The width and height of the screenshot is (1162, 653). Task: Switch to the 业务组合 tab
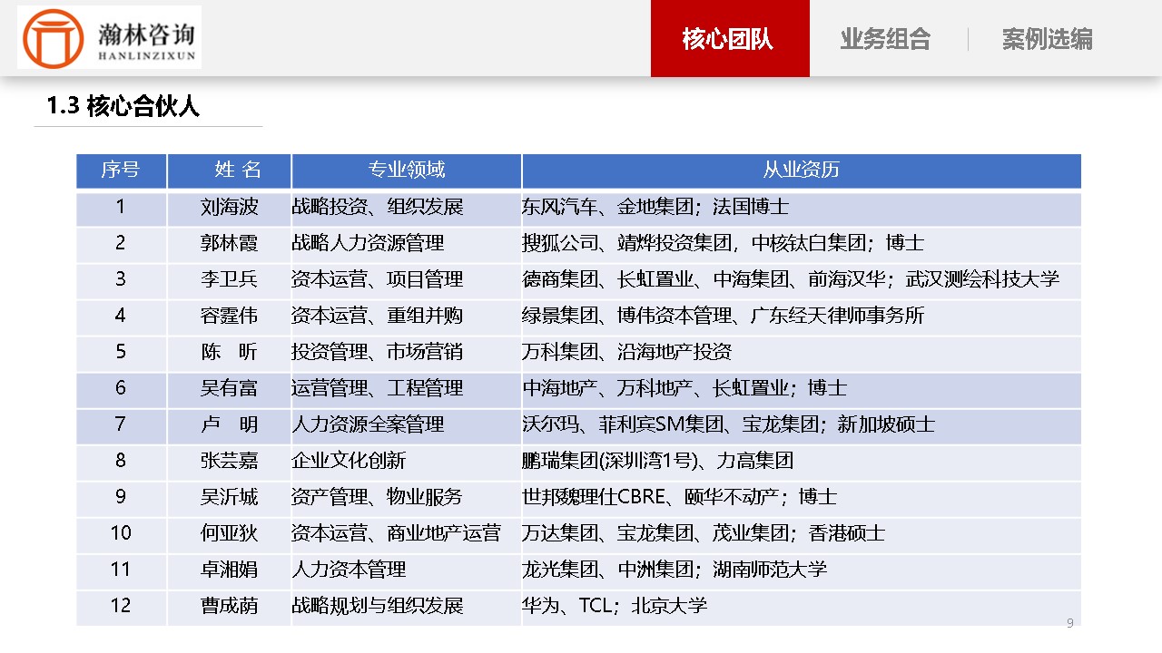(x=886, y=39)
